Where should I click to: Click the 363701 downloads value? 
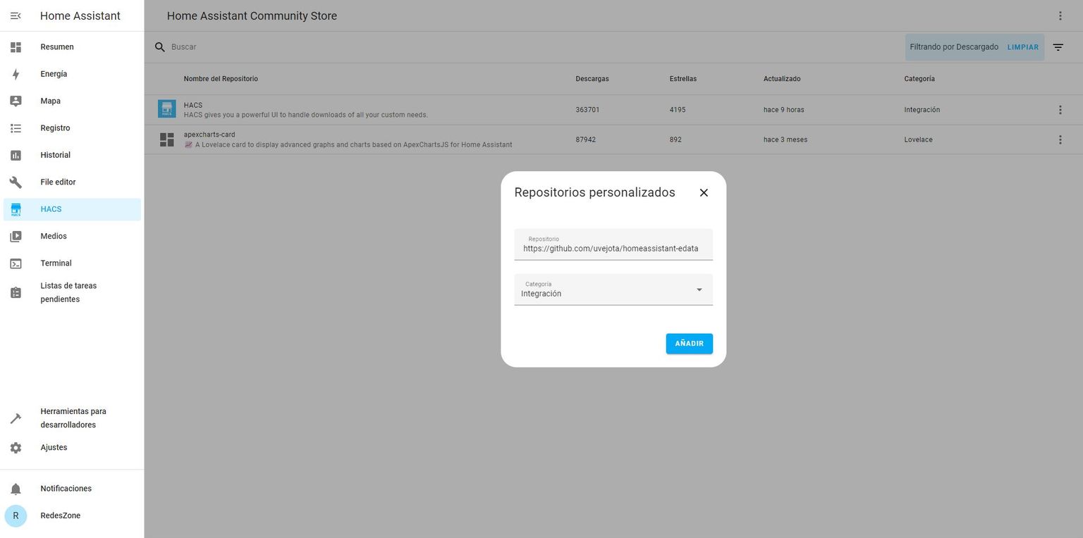587,110
